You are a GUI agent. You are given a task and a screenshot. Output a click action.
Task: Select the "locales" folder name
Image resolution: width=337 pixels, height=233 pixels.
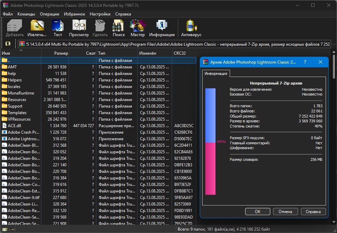tap(14, 87)
